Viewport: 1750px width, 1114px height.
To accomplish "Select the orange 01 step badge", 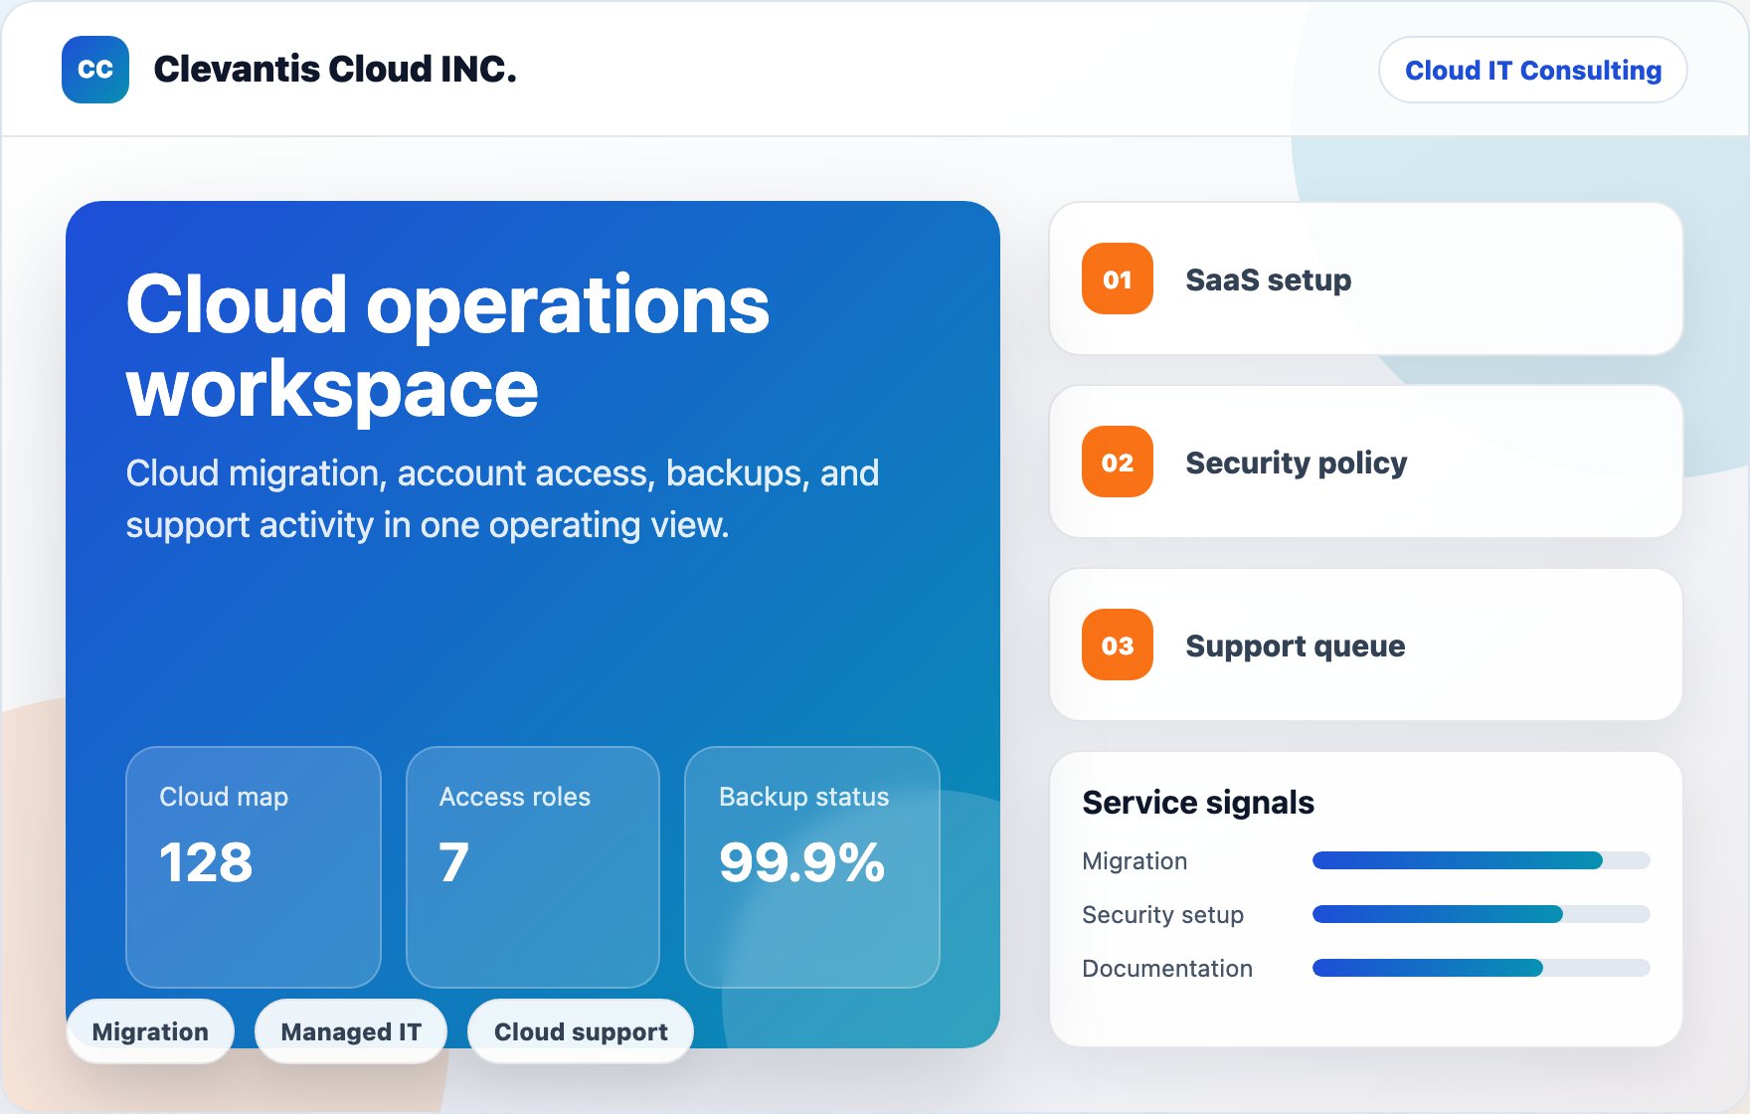I will tap(1118, 278).
